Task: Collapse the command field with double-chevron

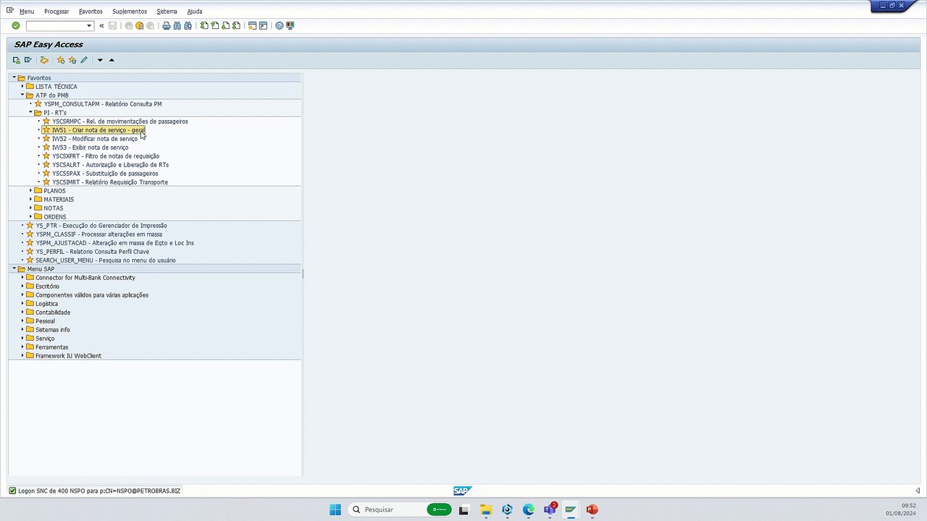Action: [101, 26]
